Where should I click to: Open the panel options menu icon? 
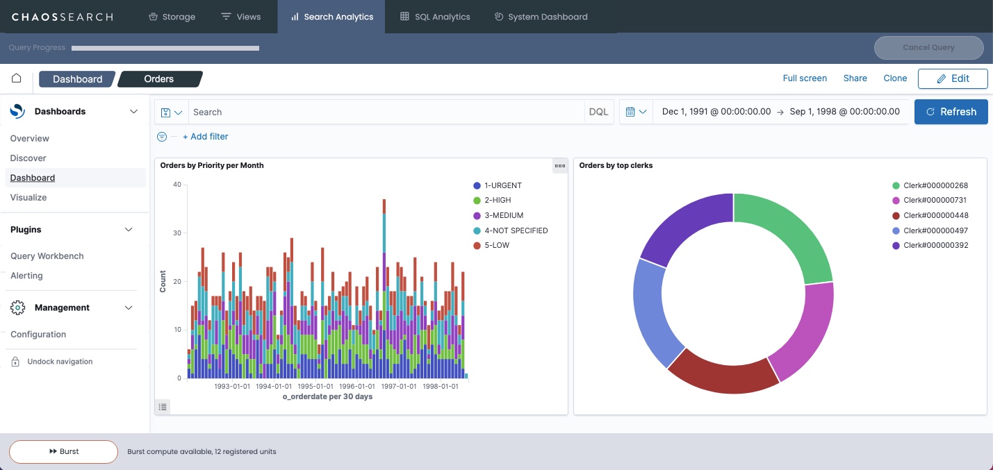click(x=559, y=166)
